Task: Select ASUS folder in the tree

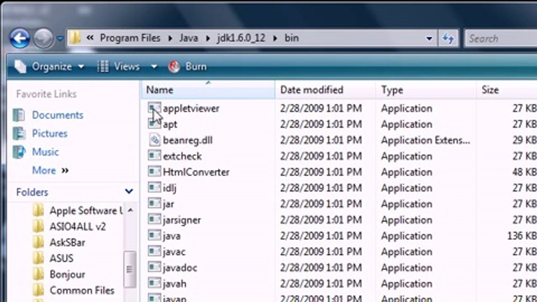Action: click(61, 258)
